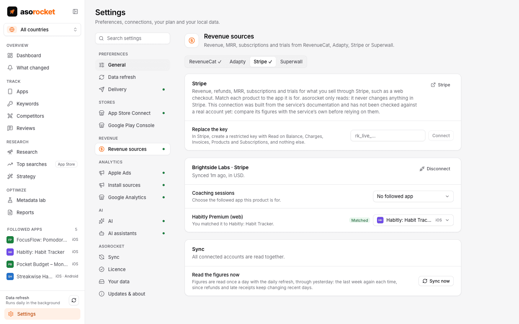Open the Competitors section
This screenshot has width=519, height=324.
pyautogui.click(x=42, y=116)
